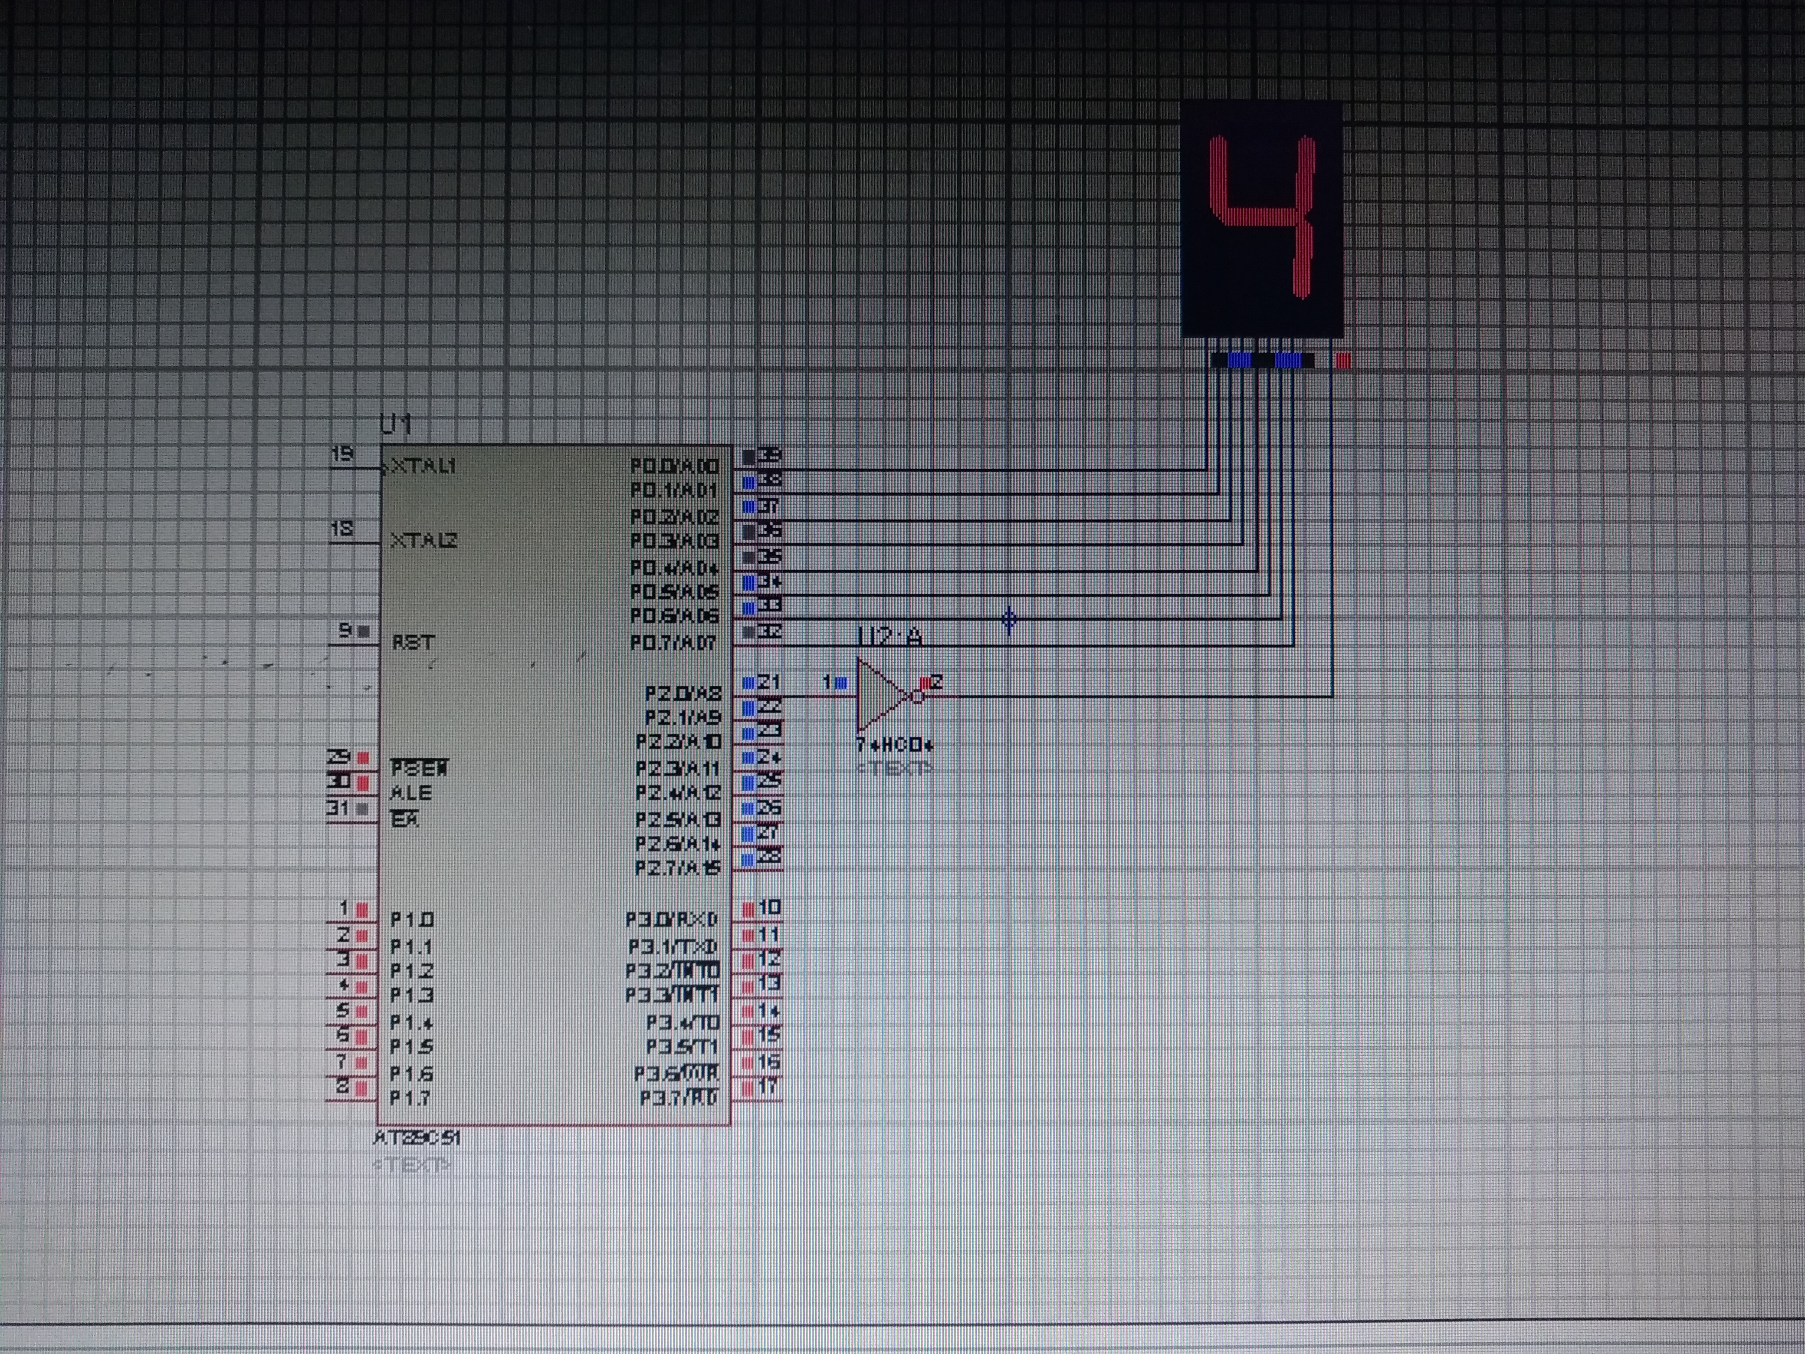Viewport: 1805px width, 1354px height.
Task: Click the P2.4/A12 pin label
Action: click(678, 792)
